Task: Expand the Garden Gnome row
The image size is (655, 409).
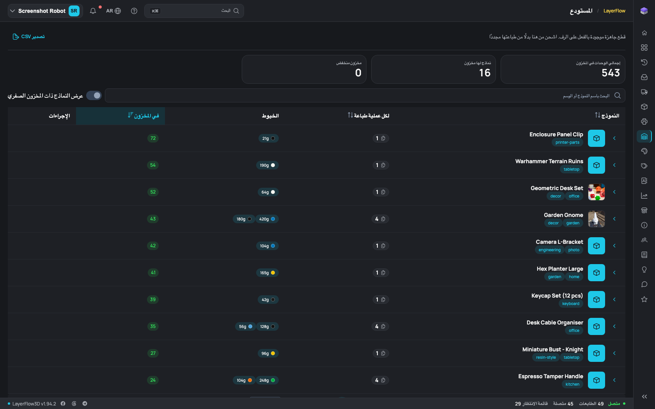Action: tap(614, 219)
